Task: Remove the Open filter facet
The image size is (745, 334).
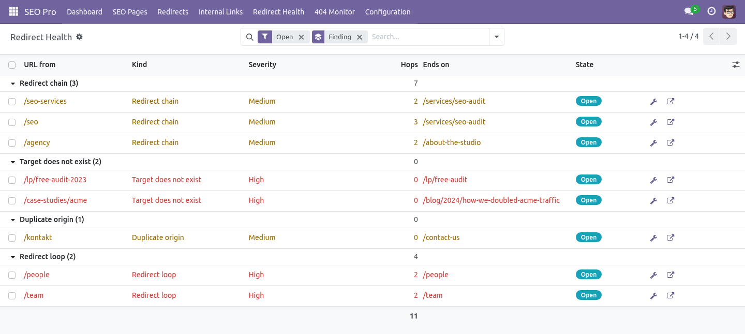Action: 301,37
